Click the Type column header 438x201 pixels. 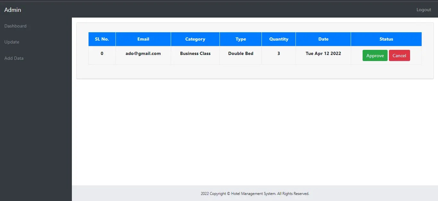241,39
